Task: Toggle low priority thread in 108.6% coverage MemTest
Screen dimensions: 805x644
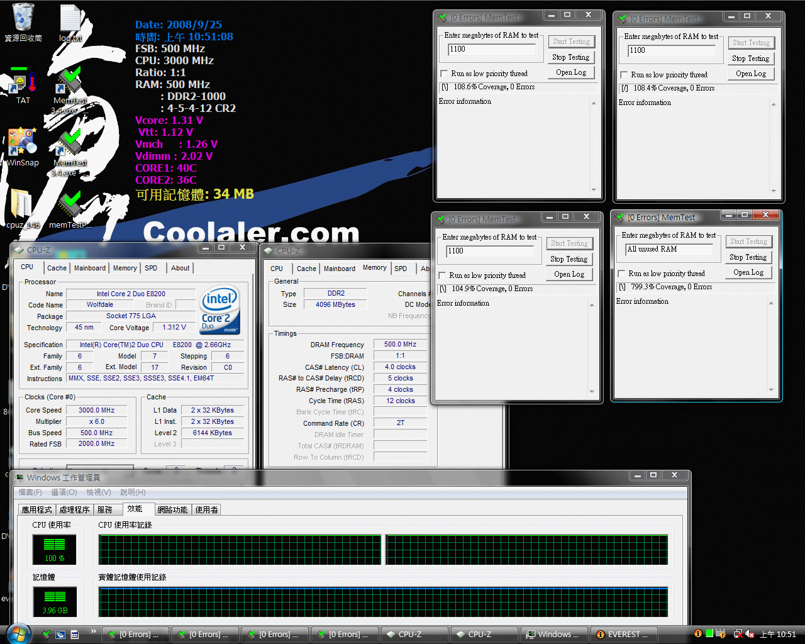Action: (444, 74)
